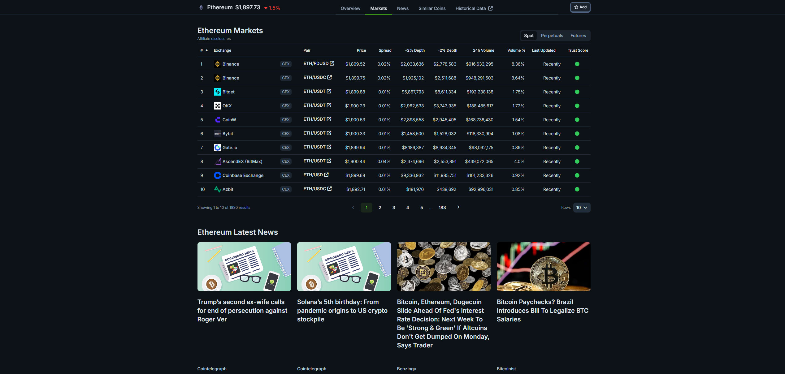Click the Binance logo in row 2
The height and width of the screenshot is (374, 785).
tap(218, 78)
